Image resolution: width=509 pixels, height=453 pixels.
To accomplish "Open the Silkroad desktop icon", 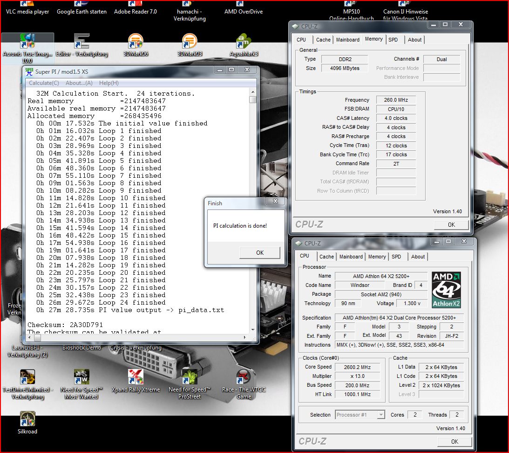I will pos(27,419).
